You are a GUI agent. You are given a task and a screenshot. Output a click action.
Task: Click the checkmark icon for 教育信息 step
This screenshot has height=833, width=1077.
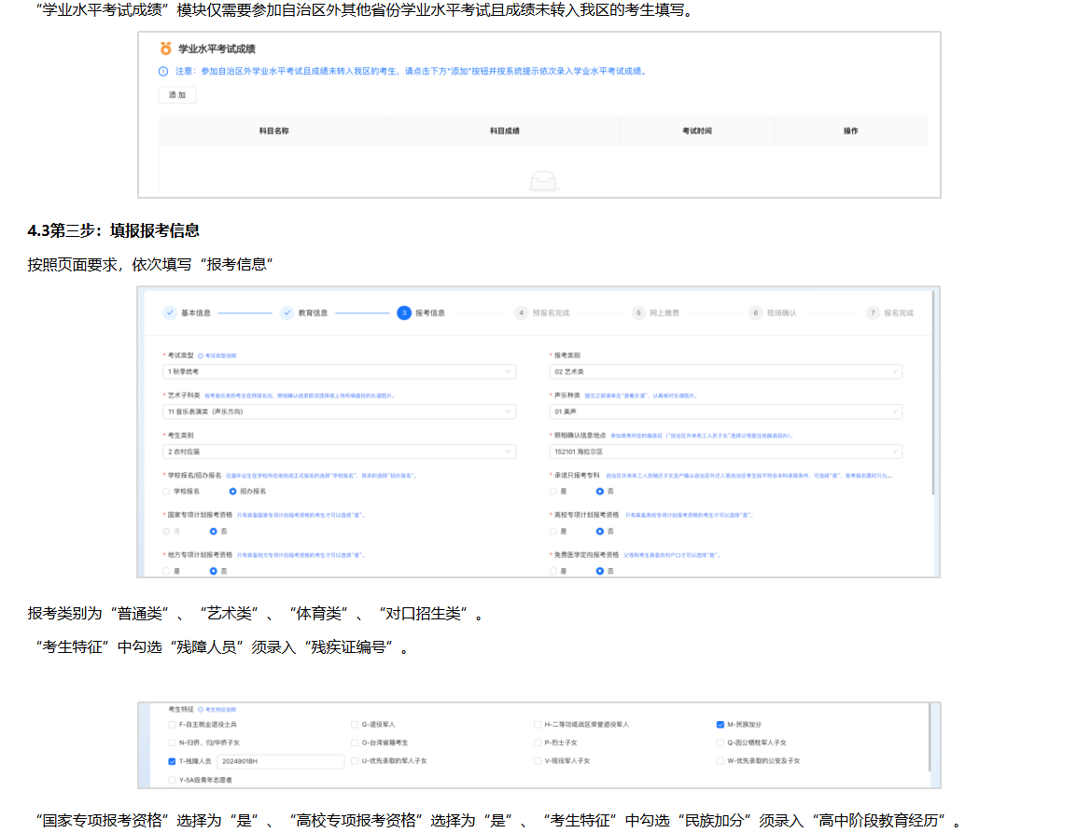287,312
